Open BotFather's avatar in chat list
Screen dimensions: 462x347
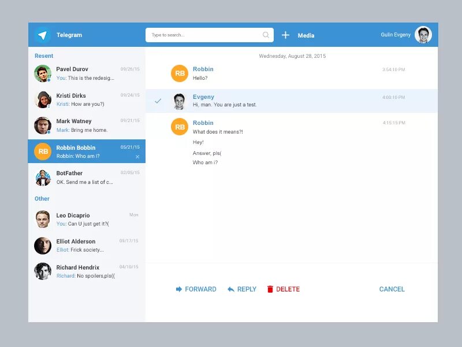(43, 178)
